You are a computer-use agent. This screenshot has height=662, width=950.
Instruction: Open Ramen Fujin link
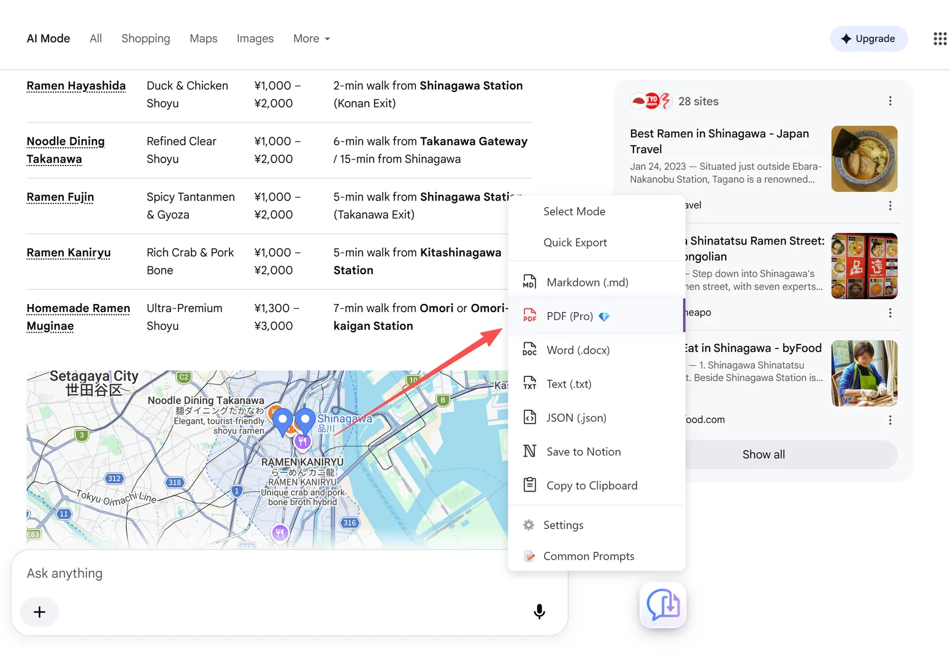(60, 197)
